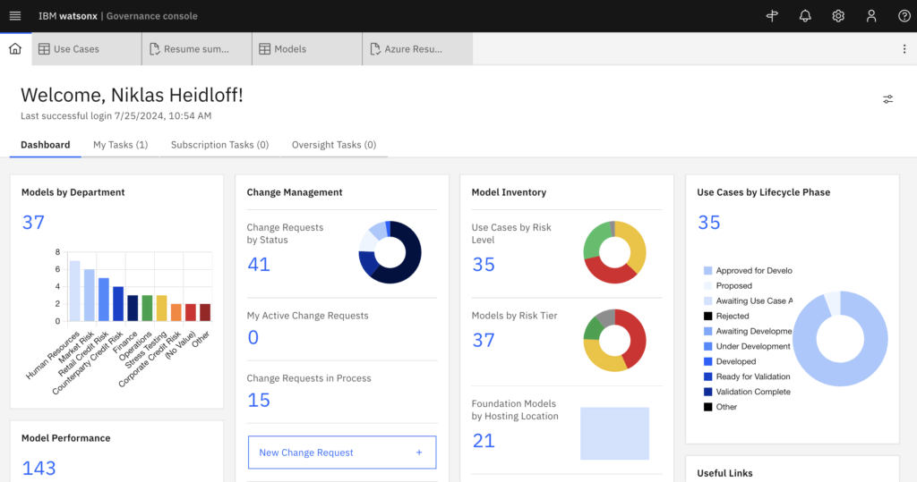Click plus icon on New Change Request
This screenshot has width=917, height=482.
[x=418, y=452]
